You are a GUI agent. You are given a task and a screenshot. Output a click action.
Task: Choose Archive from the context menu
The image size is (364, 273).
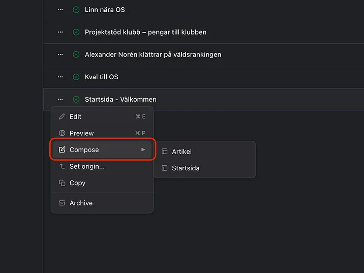click(81, 203)
